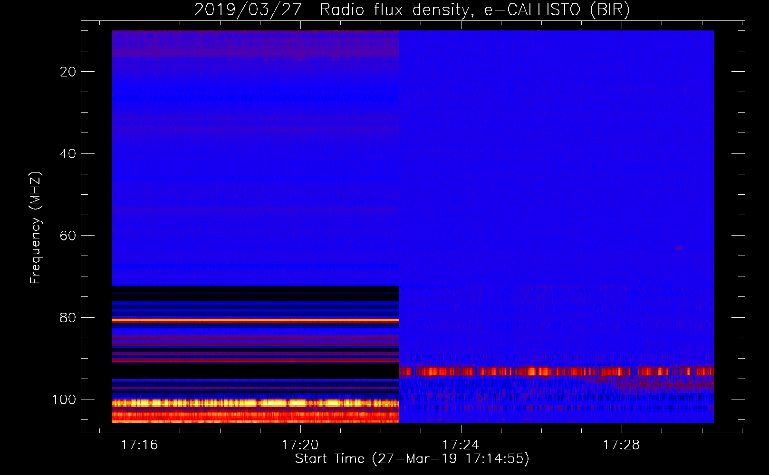Click the bright yellow emission band near 100 MHz
Screen dimensions: 769x475
click(x=255, y=403)
